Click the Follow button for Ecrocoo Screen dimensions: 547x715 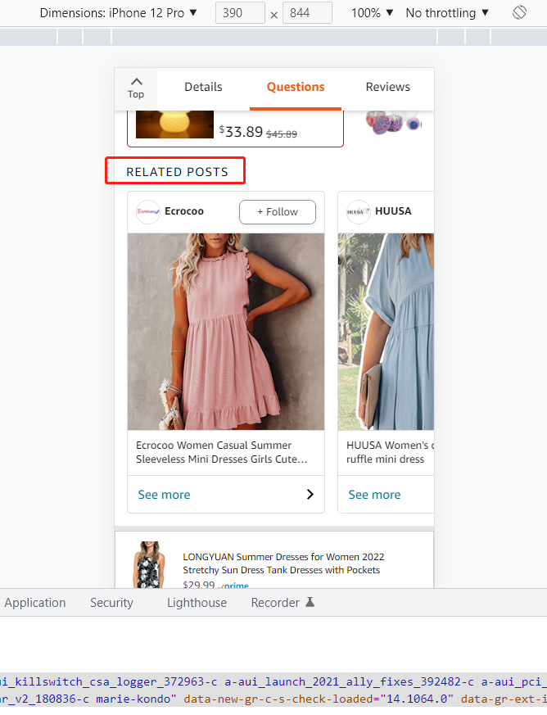click(x=278, y=211)
